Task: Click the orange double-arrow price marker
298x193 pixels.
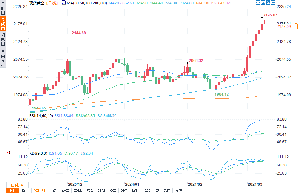Action: [x=296, y=22]
